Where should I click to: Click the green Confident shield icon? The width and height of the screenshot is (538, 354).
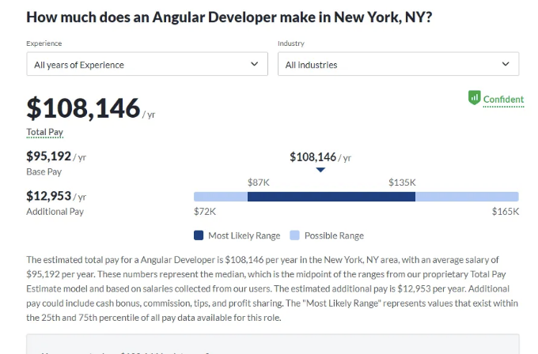click(x=475, y=98)
